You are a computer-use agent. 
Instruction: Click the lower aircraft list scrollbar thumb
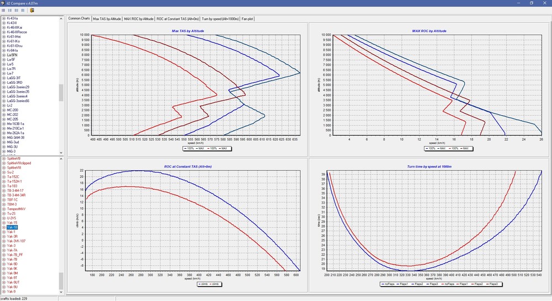(x=61, y=281)
